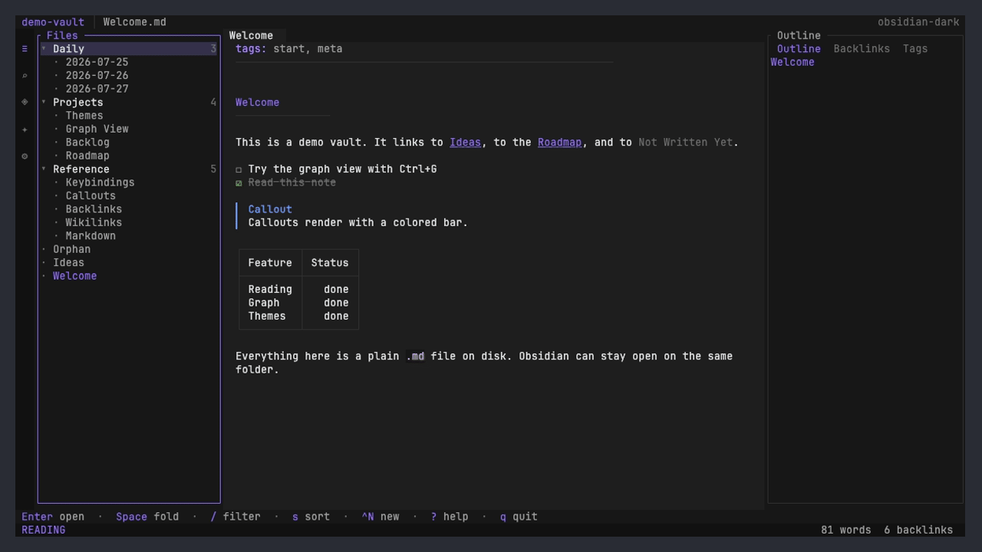Click the Welcome heading in the note
Image resolution: width=982 pixels, height=552 pixels.
coord(258,102)
